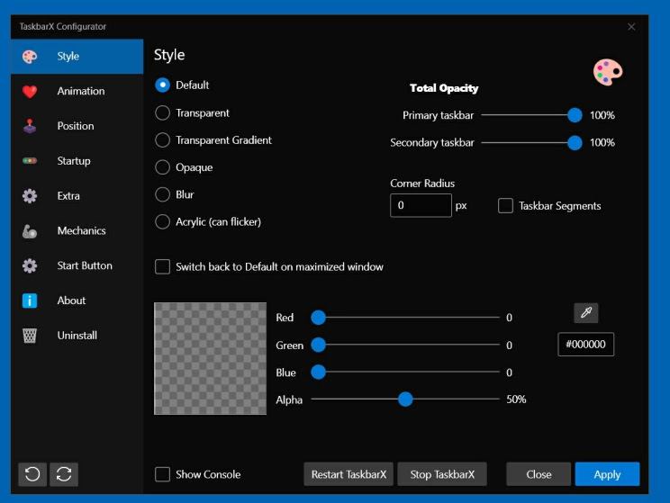
Task: Click the flexed arm icon next to Mechanics
Action: coord(30,231)
